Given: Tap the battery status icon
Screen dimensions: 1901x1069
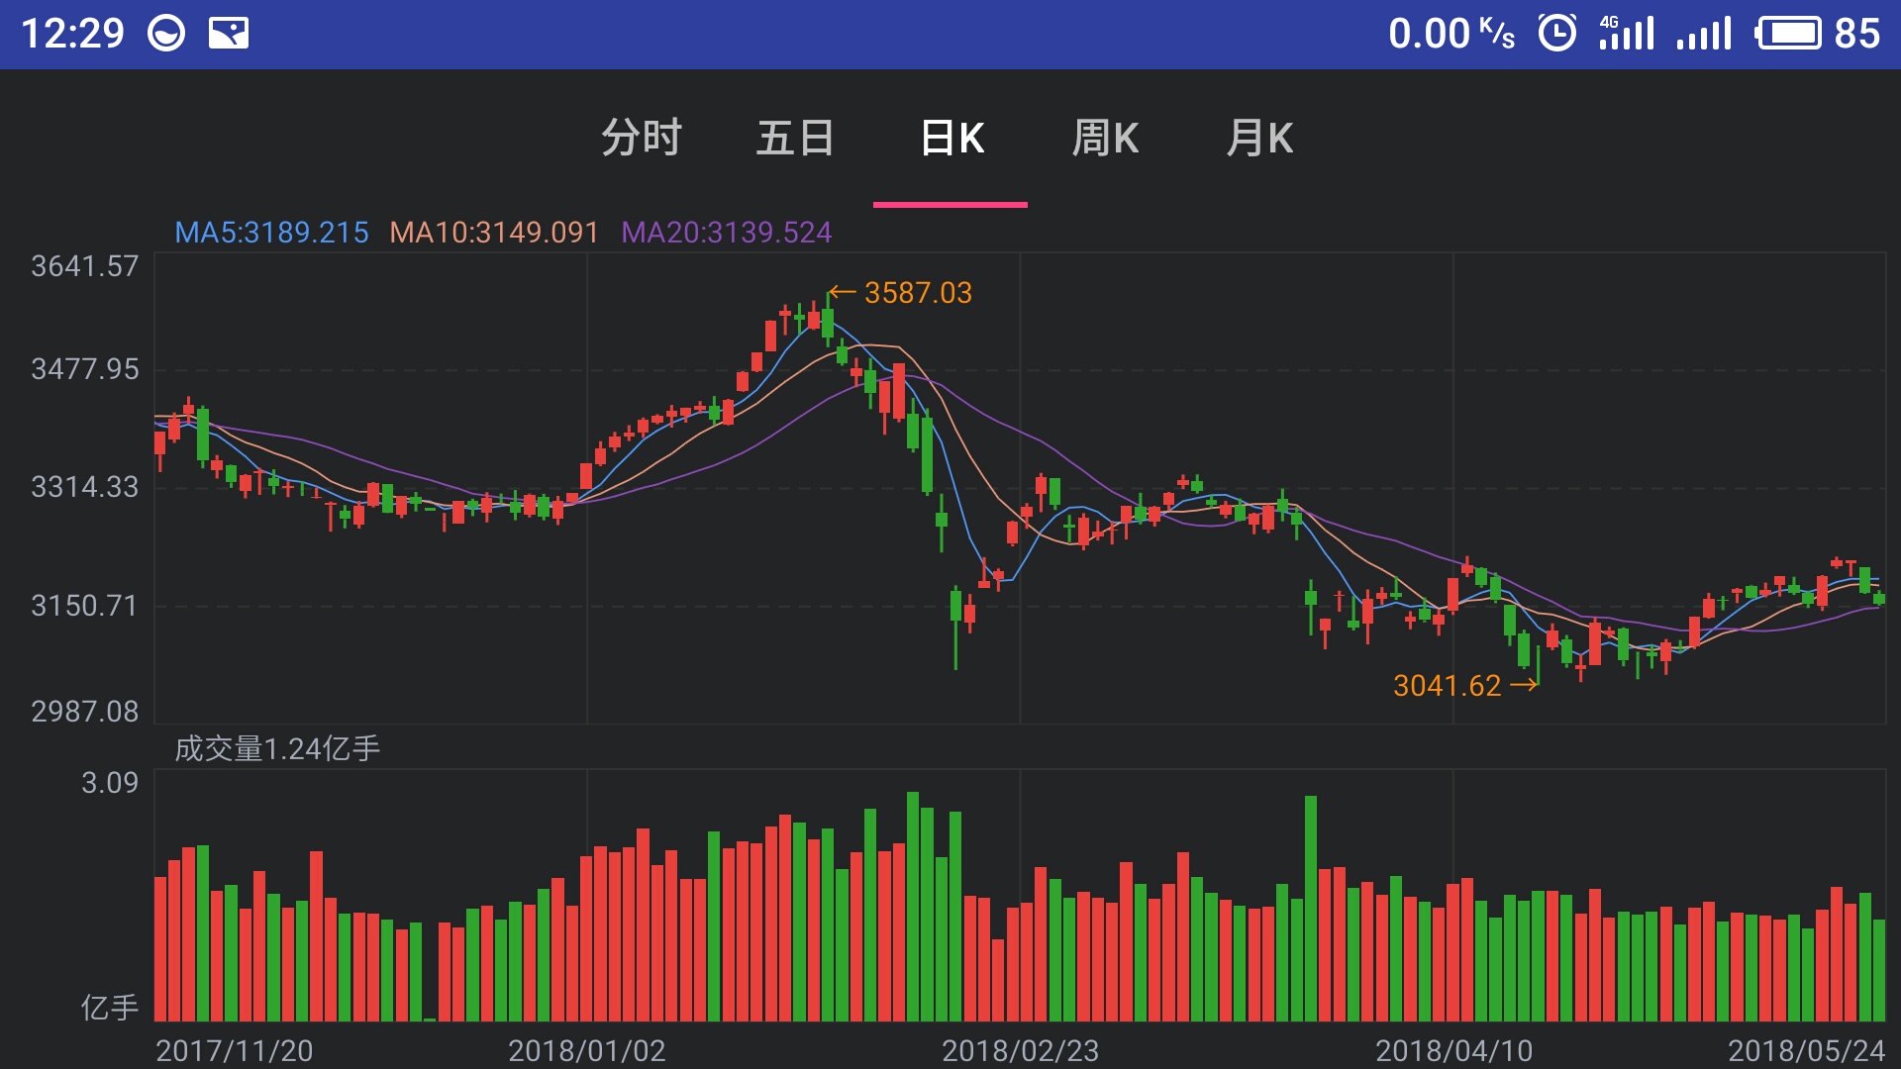Looking at the screenshot, I should point(1788,34).
